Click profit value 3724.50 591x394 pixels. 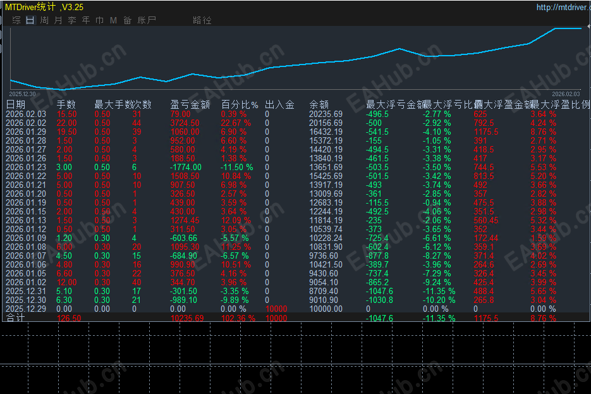[185, 123]
